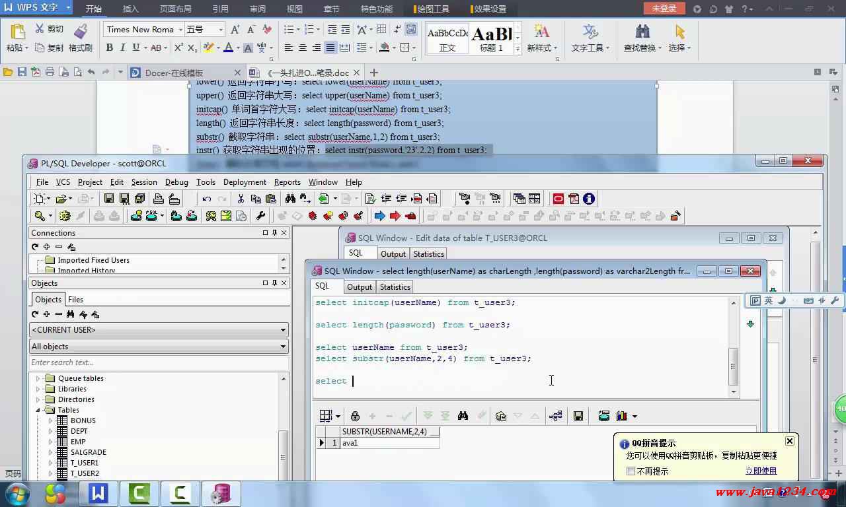Click the lock Edit data icon in results toolbar

pos(355,416)
